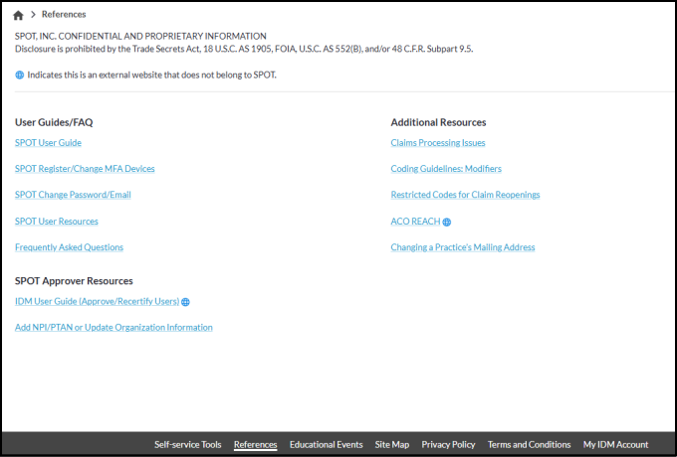Click the SPOT Approver Resources heading
677x457 pixels.
coord(74,281)
